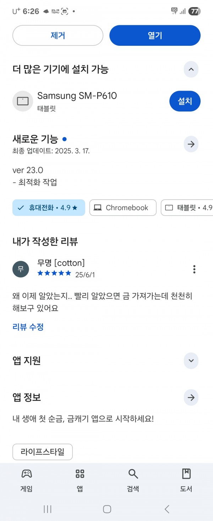Image resolution: width=213 pixels, height=521 pixels.
Task: Open the Books tab bookmark icon
Action: [x=186, y=473]
